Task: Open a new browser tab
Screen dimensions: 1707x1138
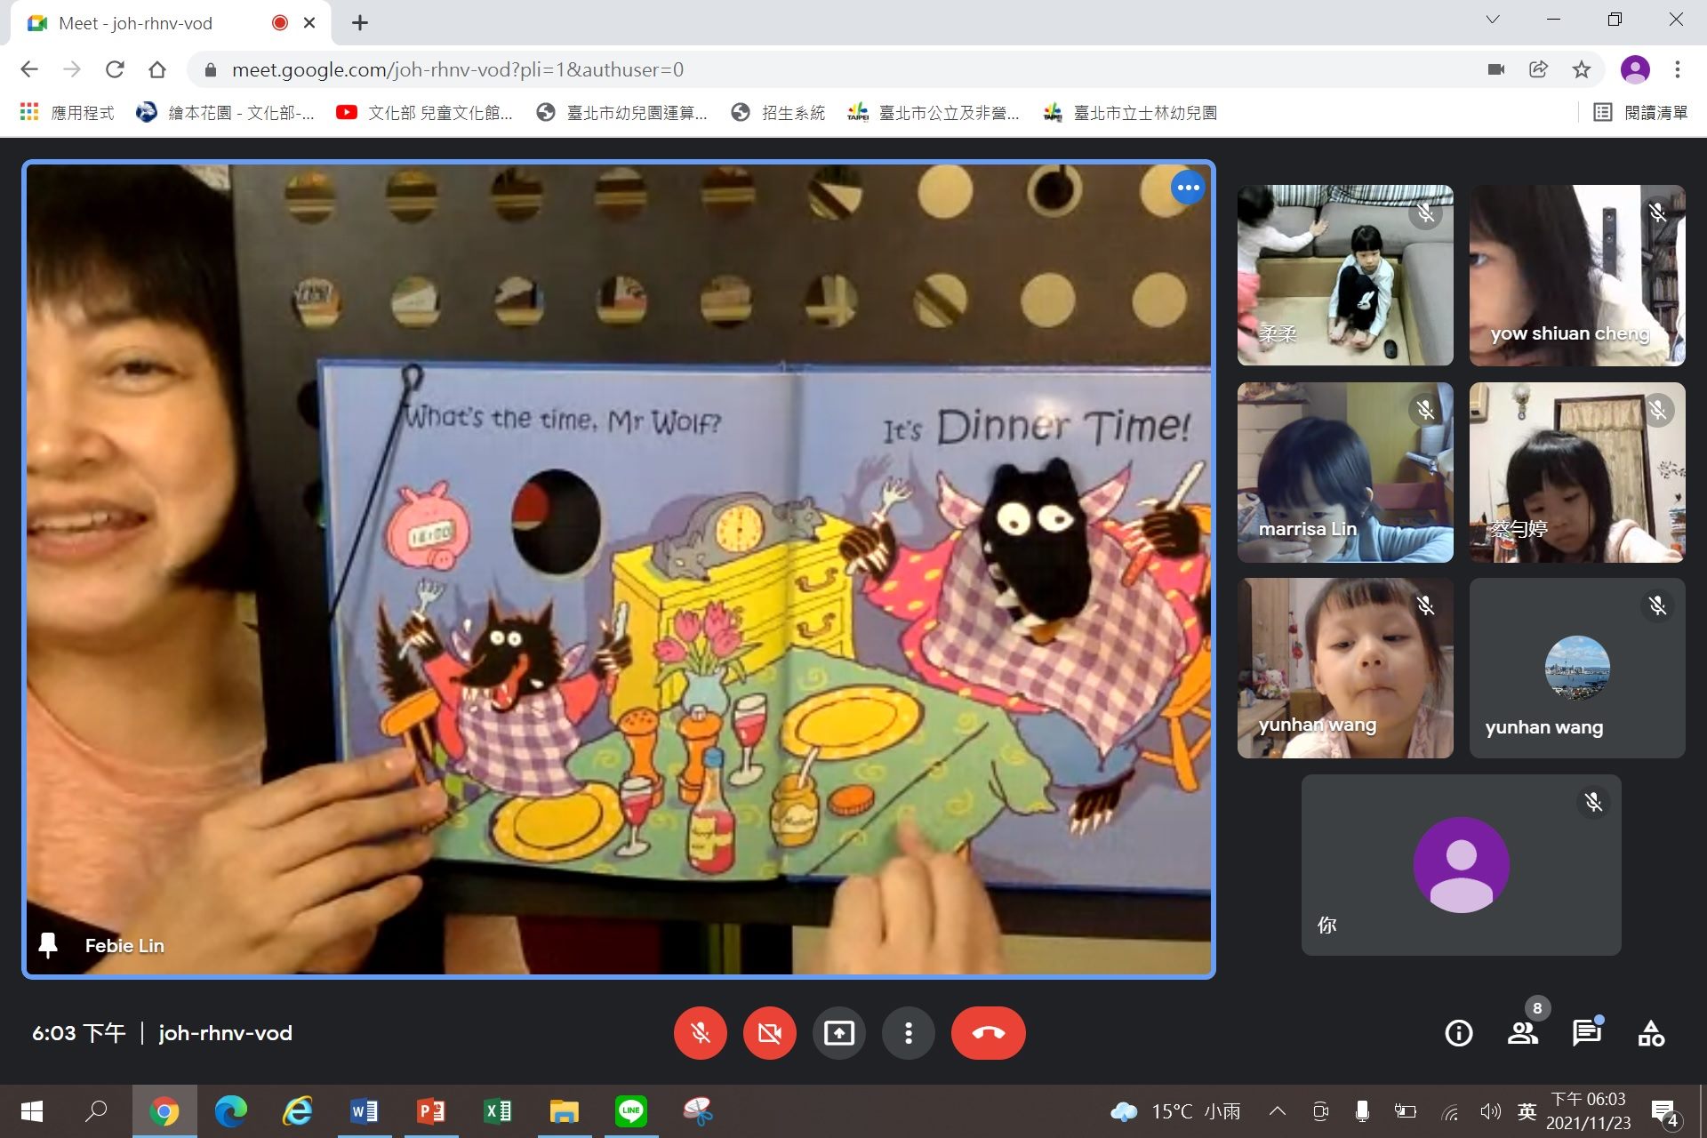Action: [x=360, y=23]
